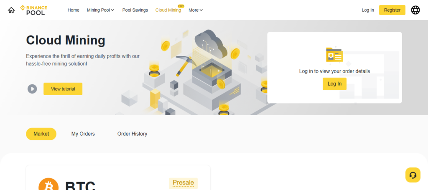Screen dimensions: 428x190
Task: Click the Bitcoin BTC coin icon
Action: point(48,184)
